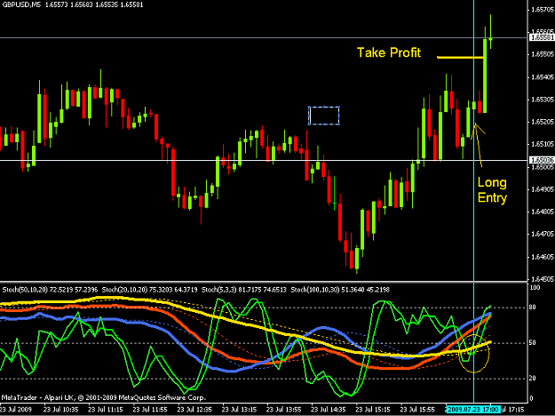Click the 23 Jul 13:15 time label
The height and width of the screenshot is (416, 555).
[239, 410]
